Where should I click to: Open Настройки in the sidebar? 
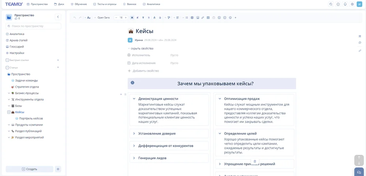pos(15,53)
